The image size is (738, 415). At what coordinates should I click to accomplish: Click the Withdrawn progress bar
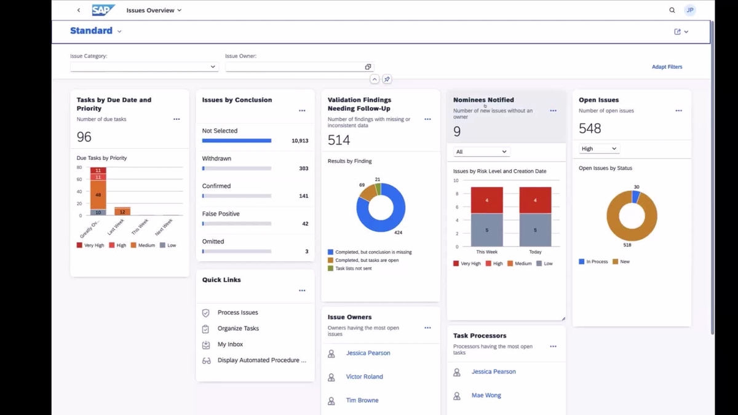(237, 168)
